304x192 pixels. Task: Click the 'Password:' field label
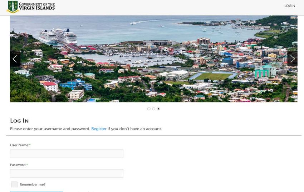pos(19,165)
